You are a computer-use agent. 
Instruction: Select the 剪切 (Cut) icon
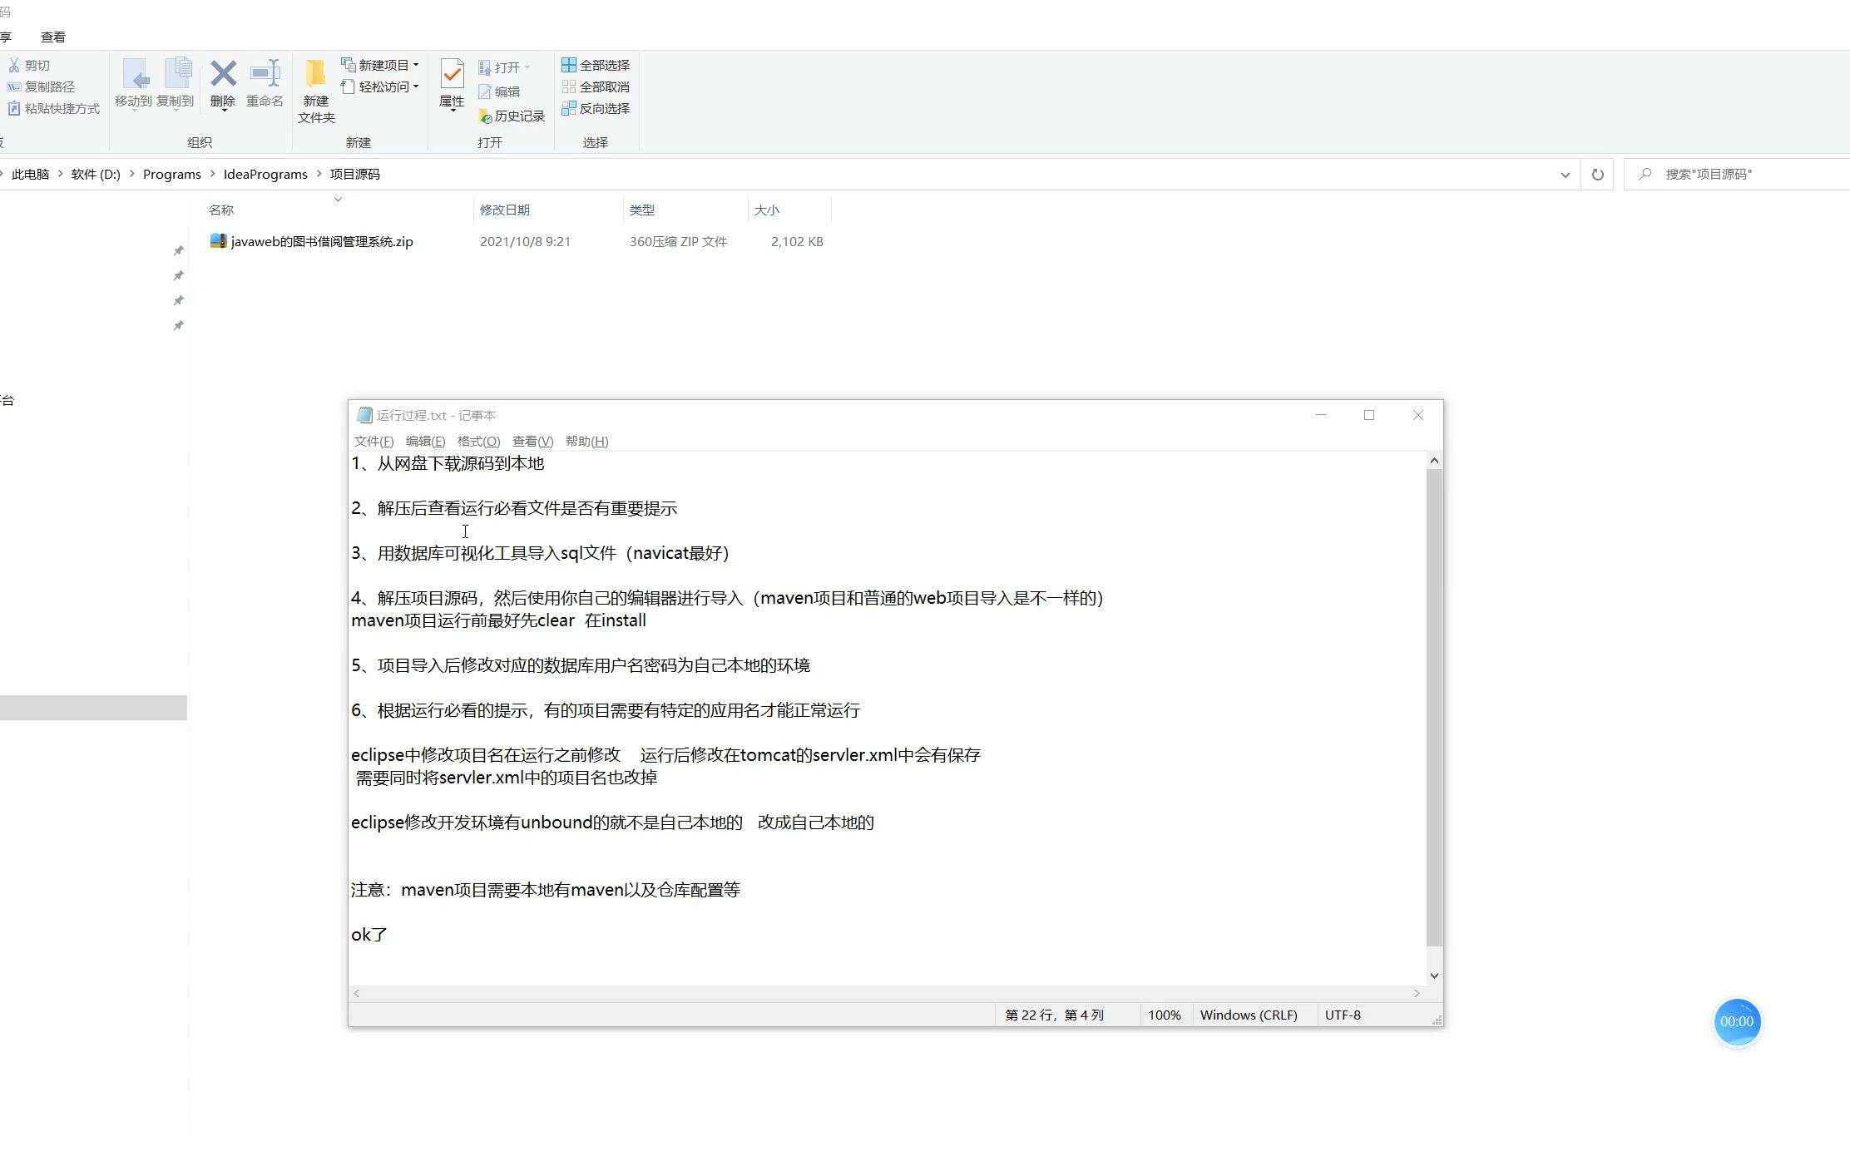click(x=30, y=65)
